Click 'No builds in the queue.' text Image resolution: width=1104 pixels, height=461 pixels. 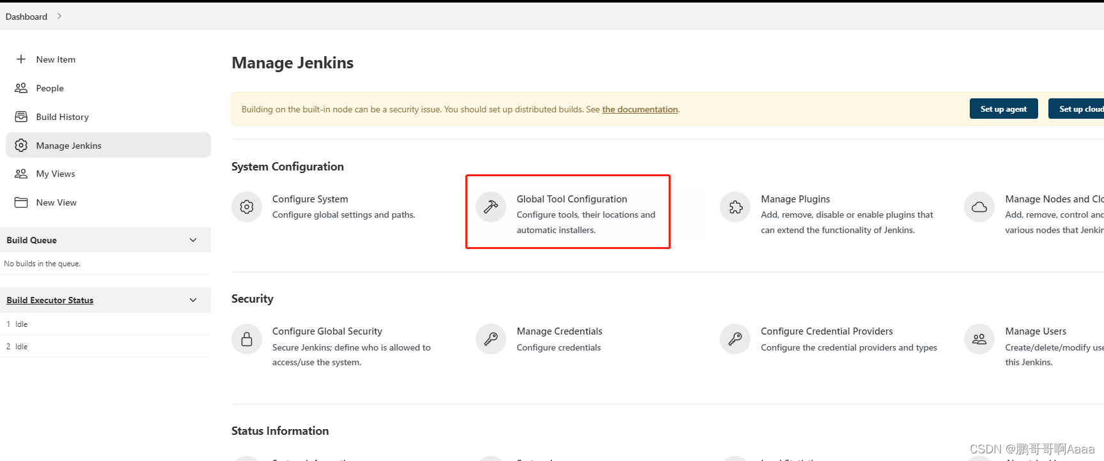[x=42, y=264]
